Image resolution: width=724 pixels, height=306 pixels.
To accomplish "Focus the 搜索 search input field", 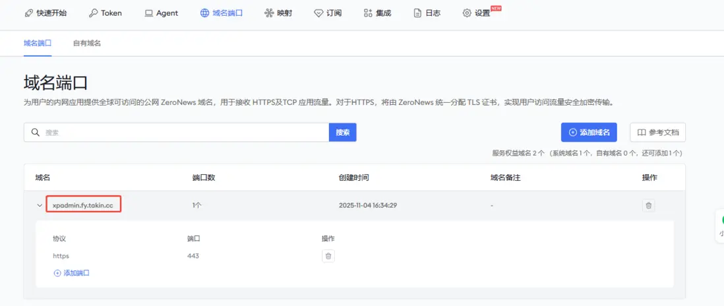I will coord(176,133).
